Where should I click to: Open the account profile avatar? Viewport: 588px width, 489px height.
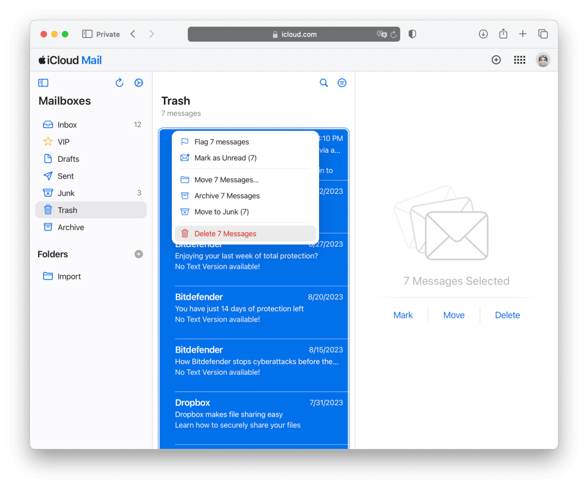tap(543, 60)
